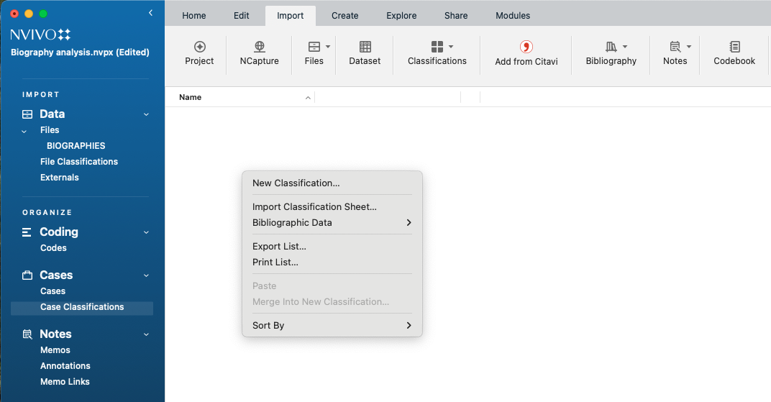Open File Classifications in the sidebar
This screenshot has width=771, height=402.
click(x=79, y=162)
